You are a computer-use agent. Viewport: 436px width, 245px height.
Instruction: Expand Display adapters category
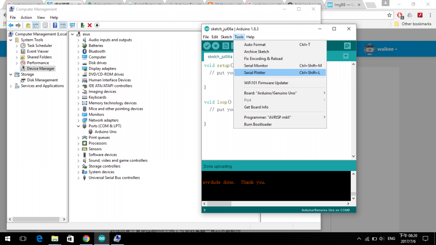point(78,68)
